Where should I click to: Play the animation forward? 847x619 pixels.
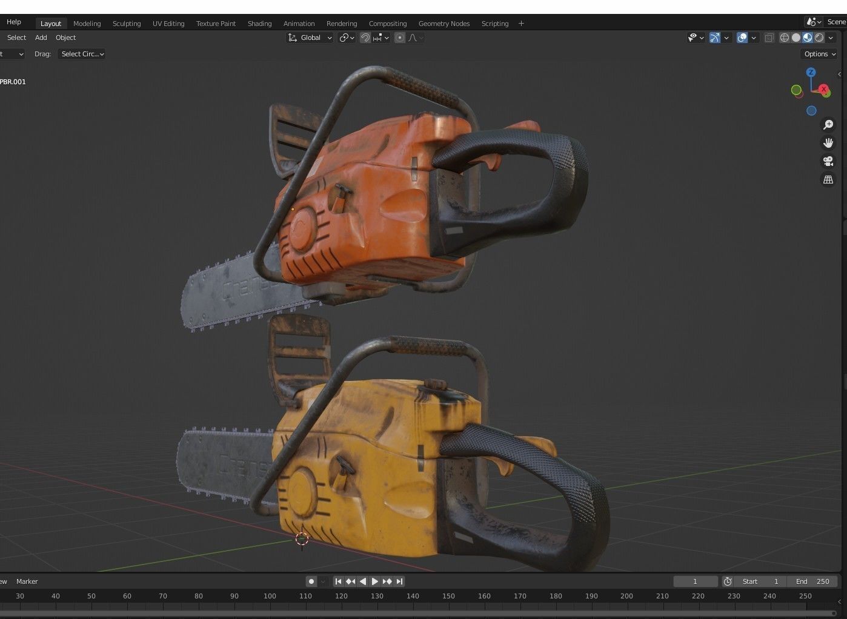point(375,581)
